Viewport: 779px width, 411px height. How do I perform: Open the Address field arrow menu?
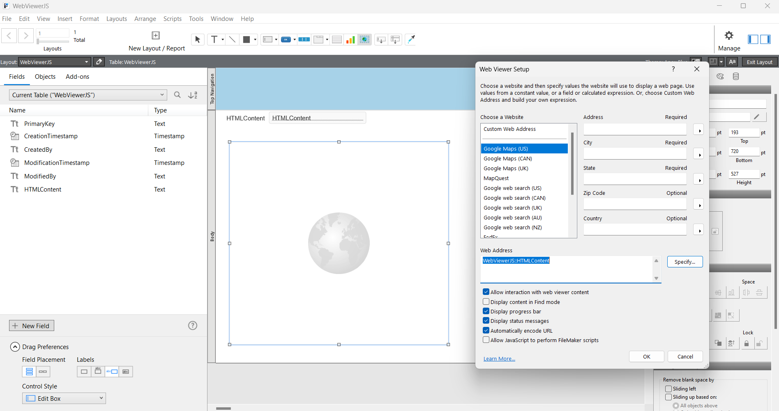coord(698,130)
